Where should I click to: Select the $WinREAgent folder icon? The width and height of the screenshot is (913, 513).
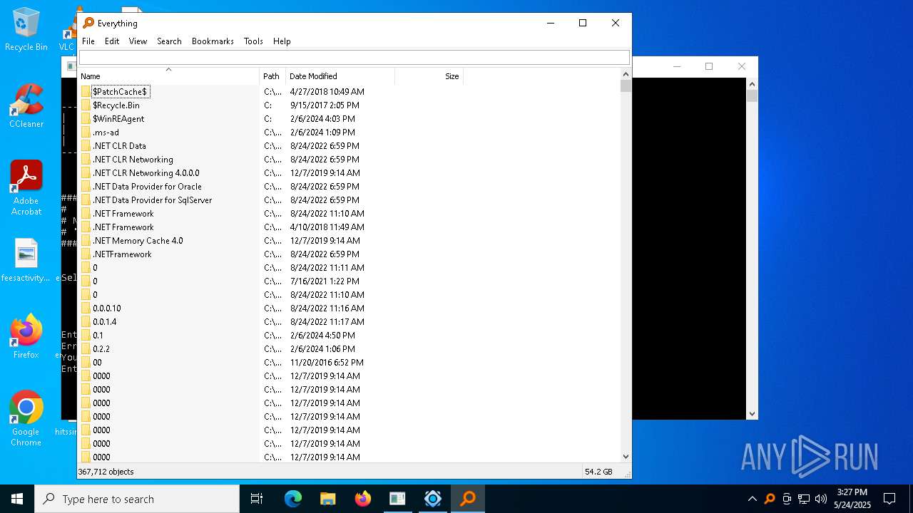coord(86,119)
